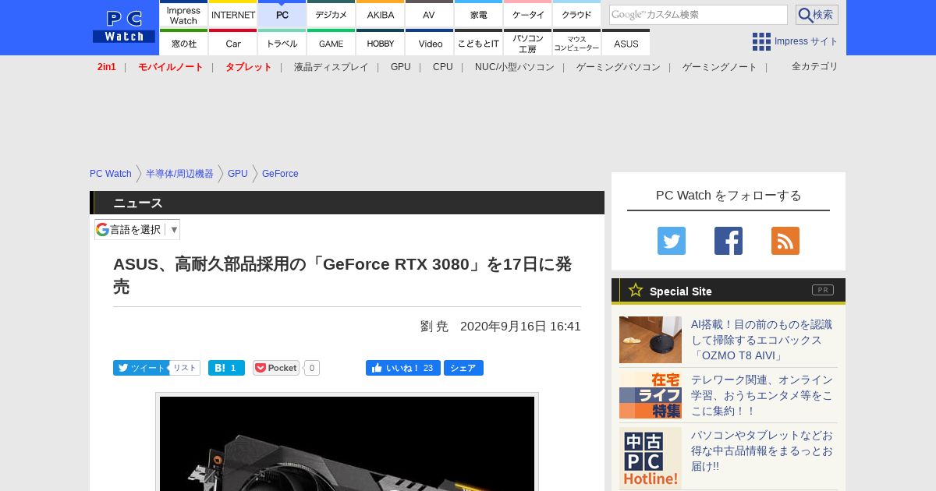936x491 pixels.
Task: Open the AKIBA tab
Action: point(380,14)
